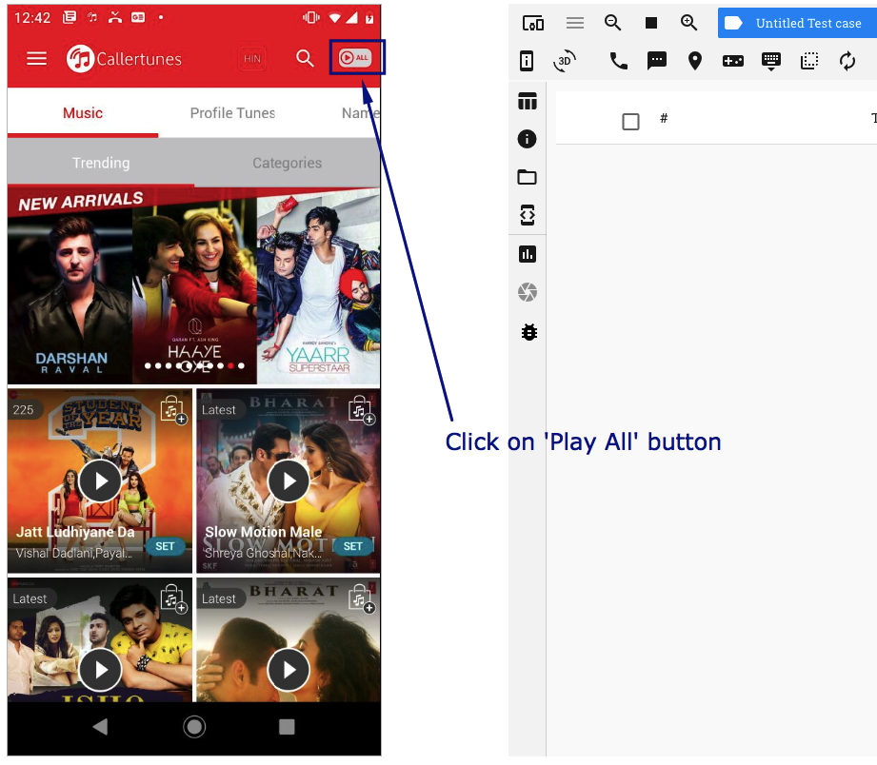Select the Trending sub-tab
The image size is (877, 765).
[101, 163]
